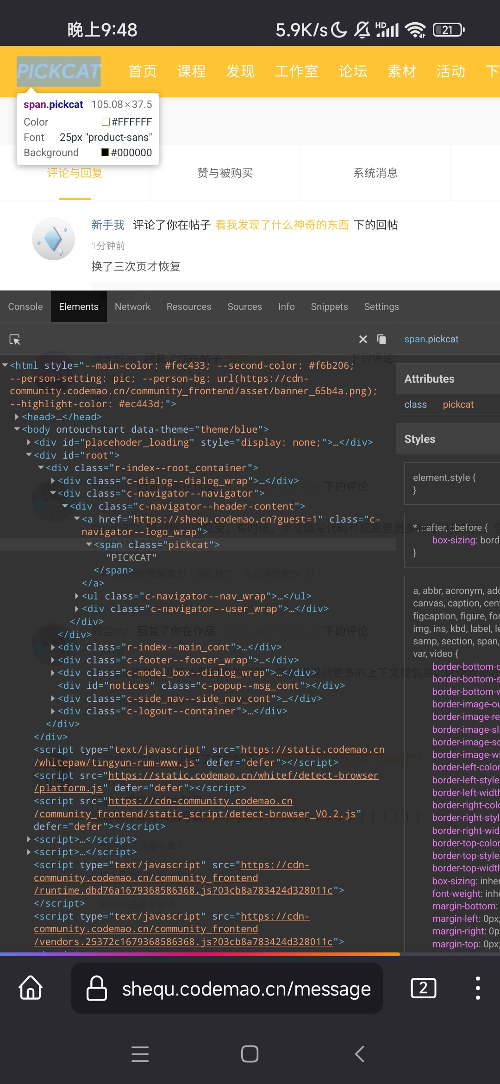The image size is (500, 1084).
Task: Open the runtime.dbd76a1679368586368.js link
Action: (x=183, y=877)
